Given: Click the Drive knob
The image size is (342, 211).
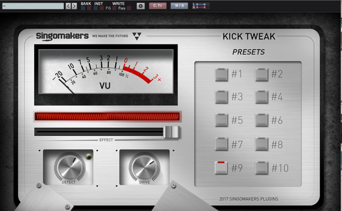Looking at the screenshot, I should click(144, 167).
